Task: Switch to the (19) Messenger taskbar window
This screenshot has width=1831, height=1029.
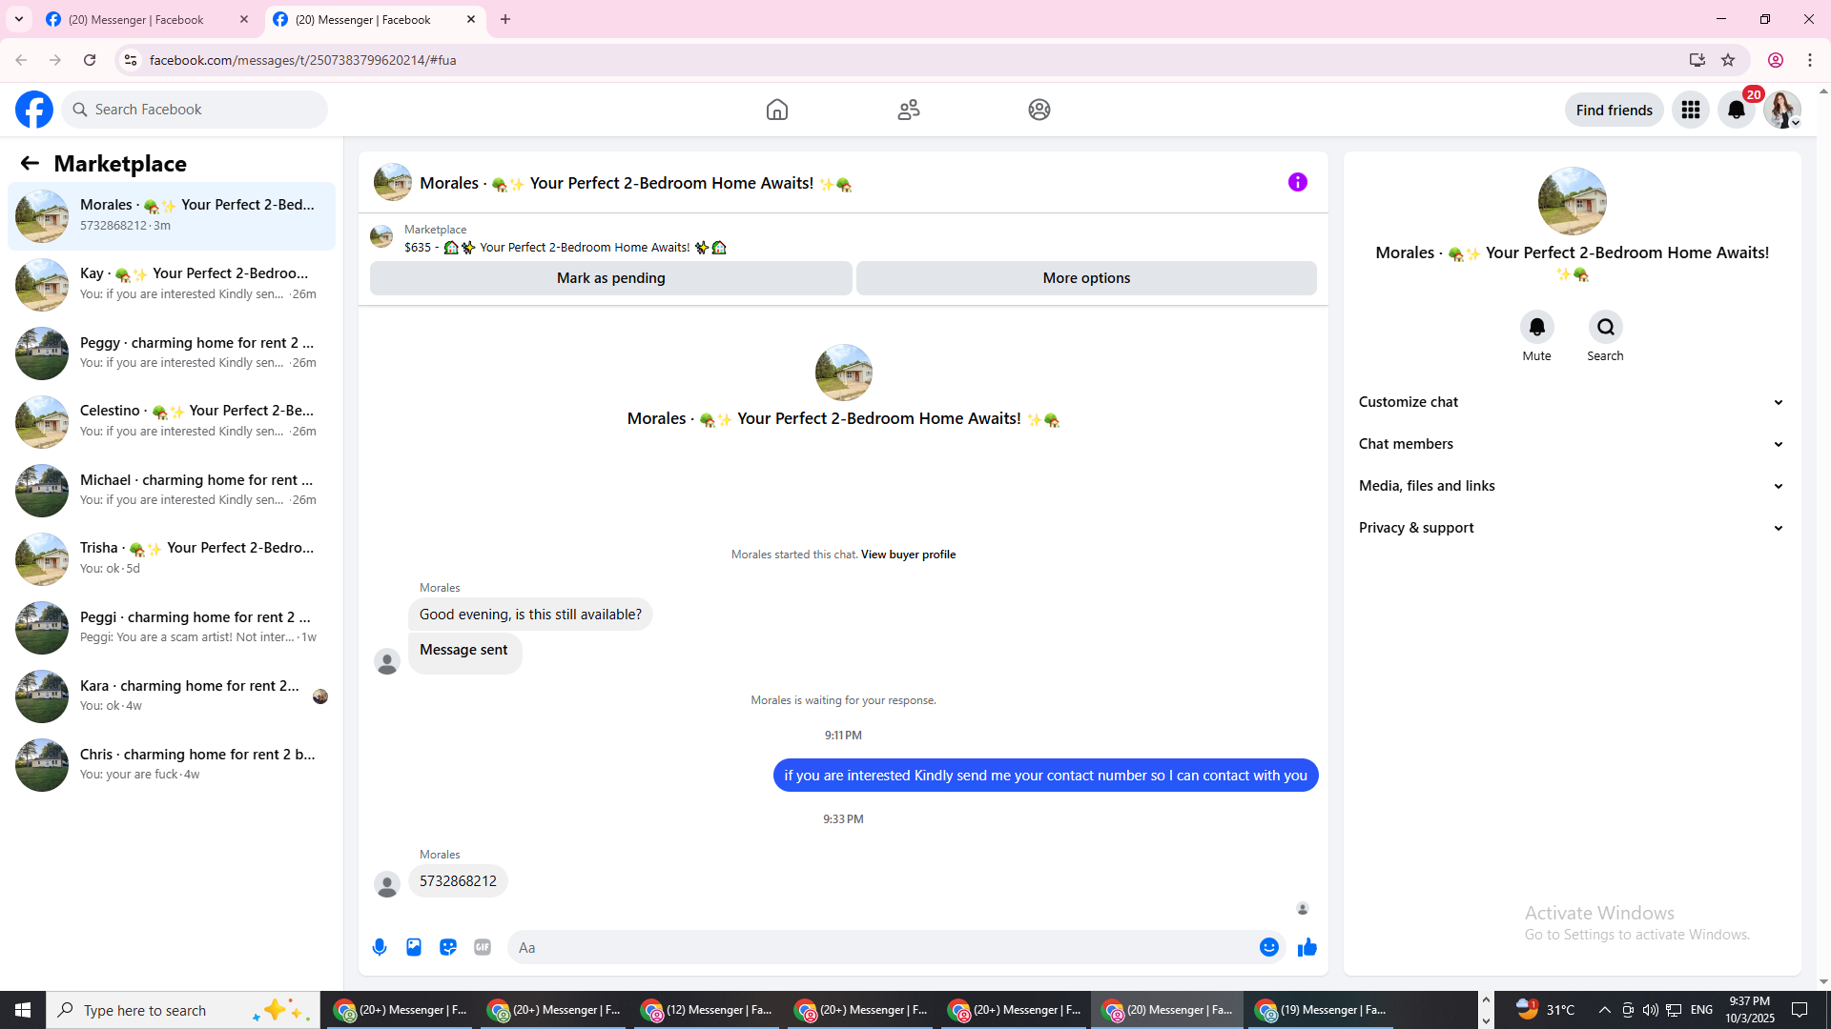Action: pyautogui.click(x=1322, y=1010)
